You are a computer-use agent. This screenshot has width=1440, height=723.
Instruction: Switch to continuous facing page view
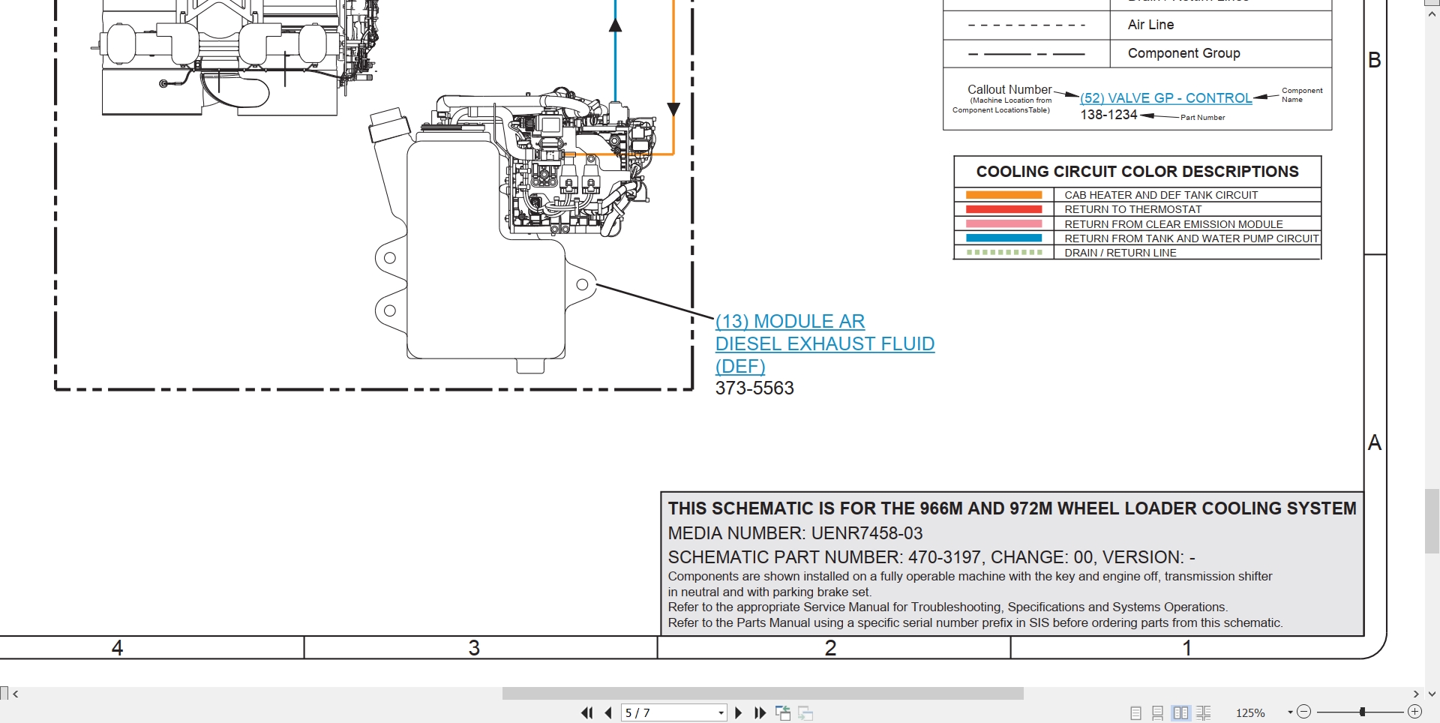click(x=1204, y=712)
